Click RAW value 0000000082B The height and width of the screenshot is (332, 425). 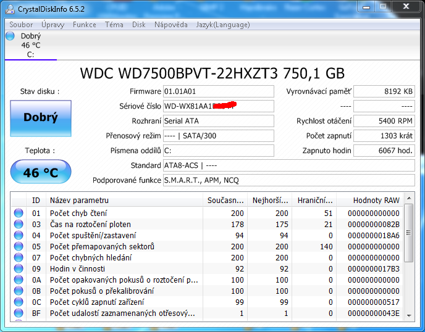click(x=374, y=224)
